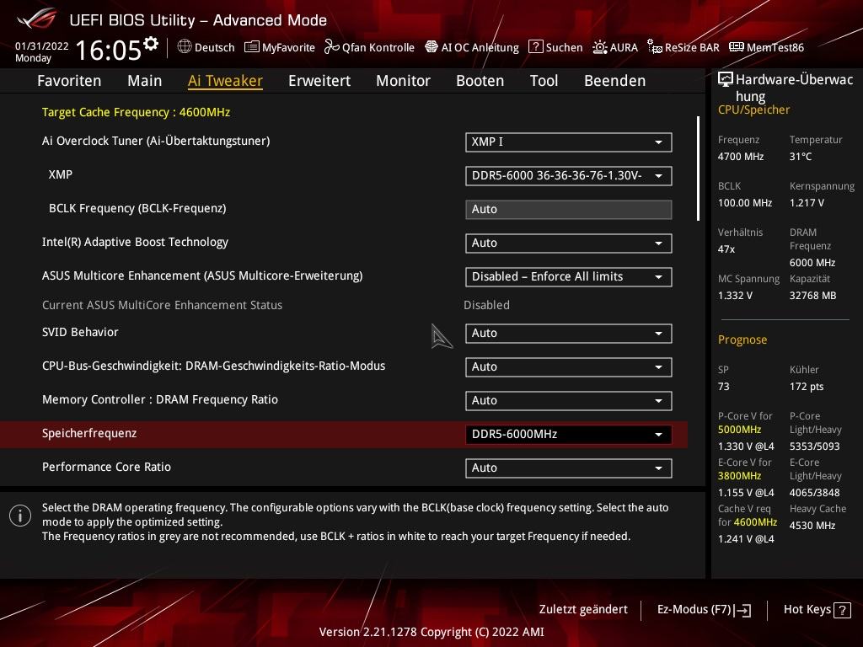
Task: Open MyFavorite list icon
Action: tap(251, 47)
